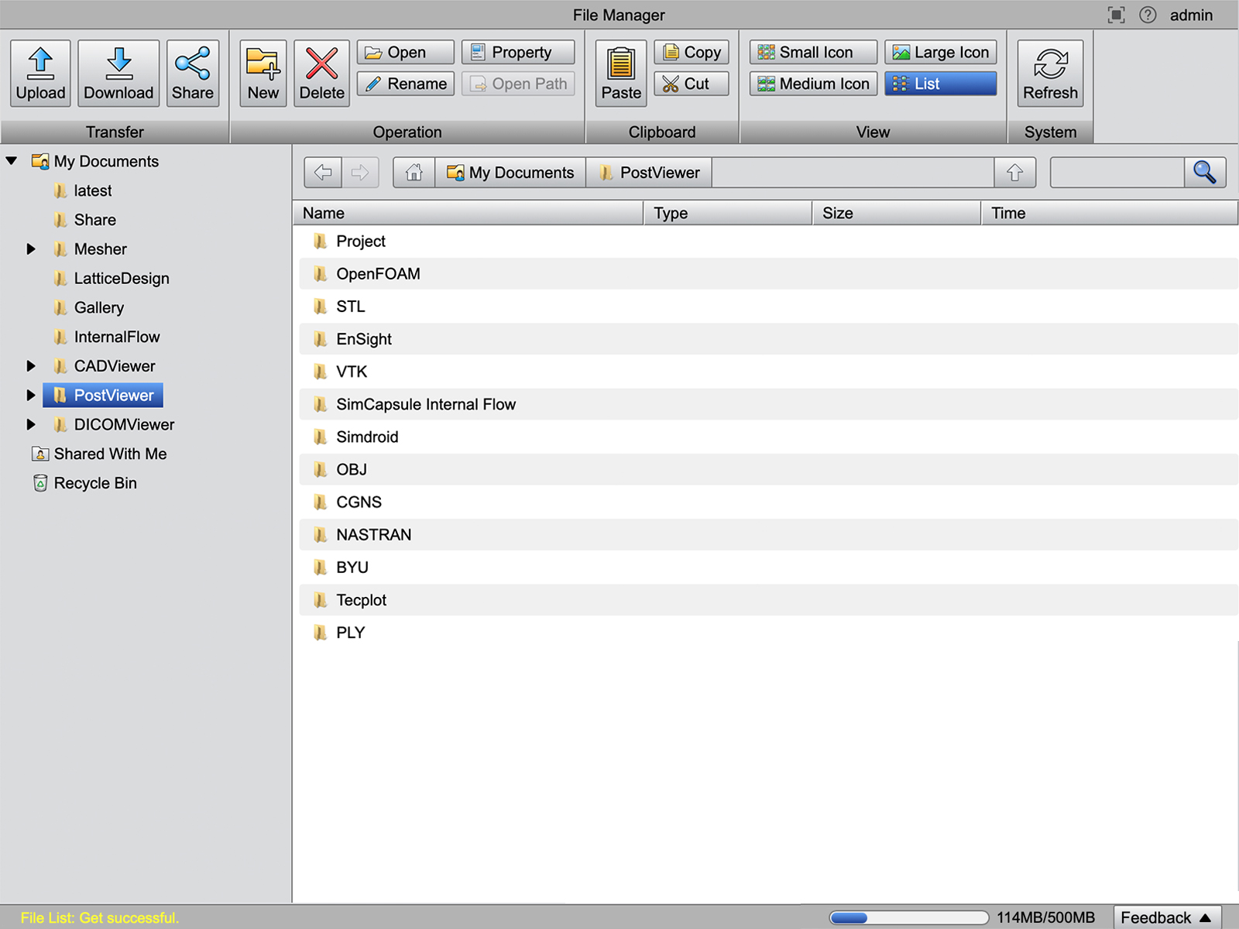Select the Gallery folder in tree
The image size is (1239, 929).
coord(89,308)
